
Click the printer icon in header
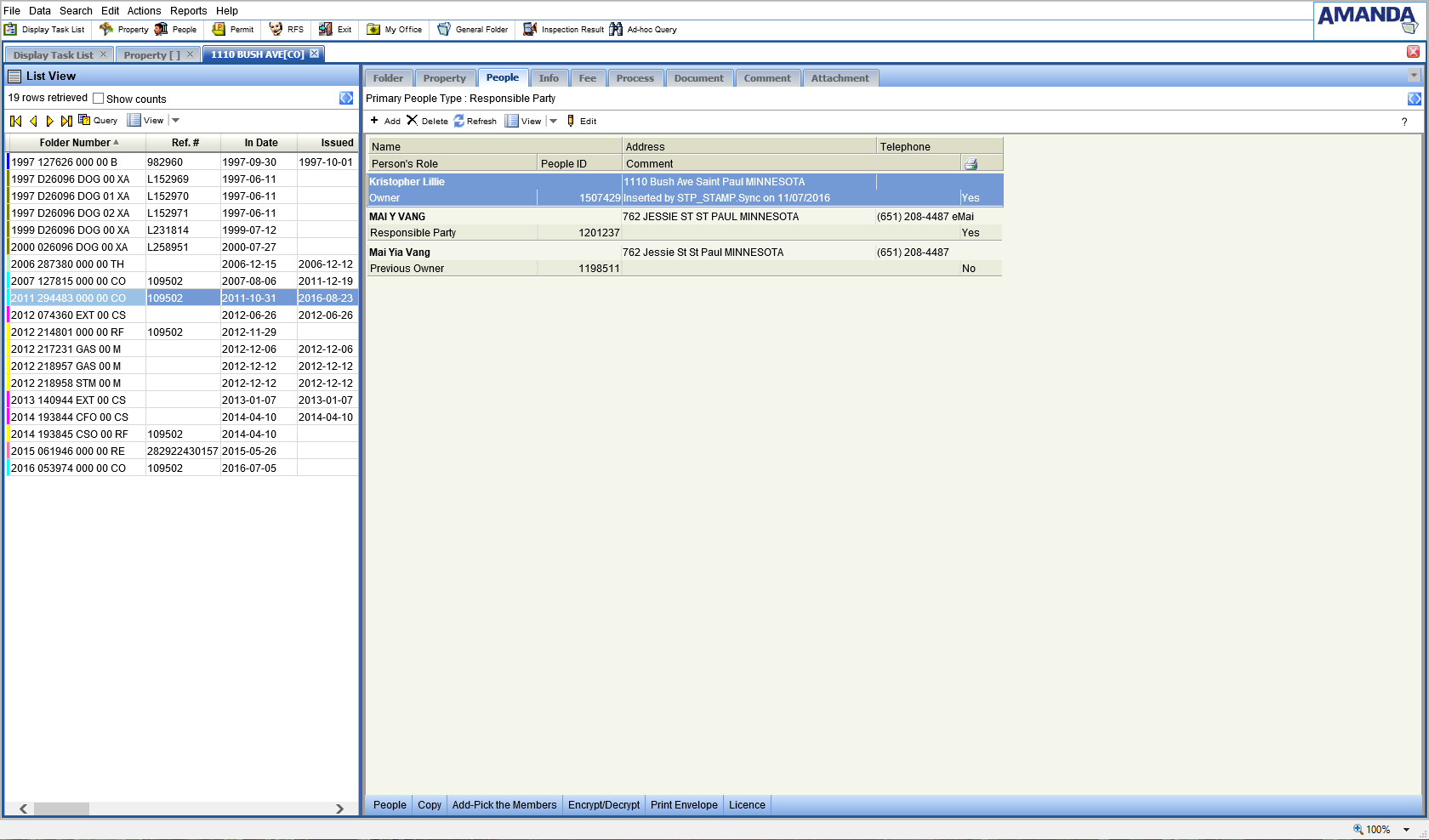(x=971, y=163)
